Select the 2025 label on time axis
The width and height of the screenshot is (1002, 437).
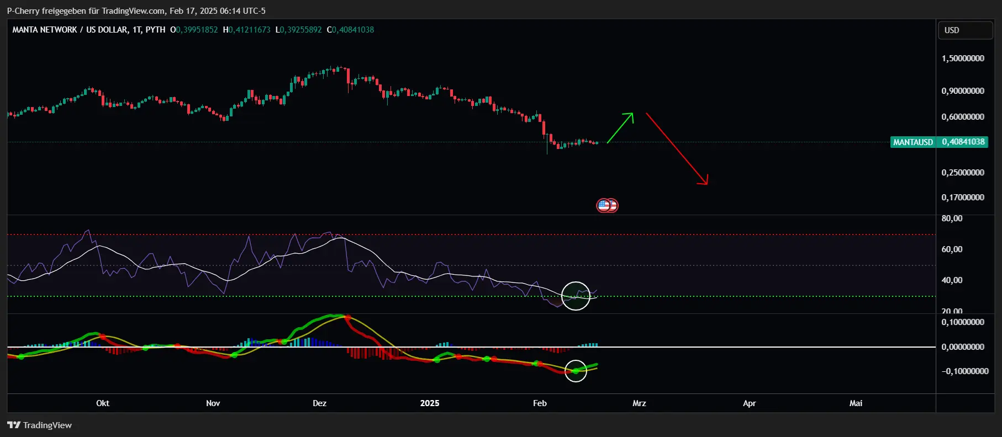pyautogui.click(x=430, y=403)
